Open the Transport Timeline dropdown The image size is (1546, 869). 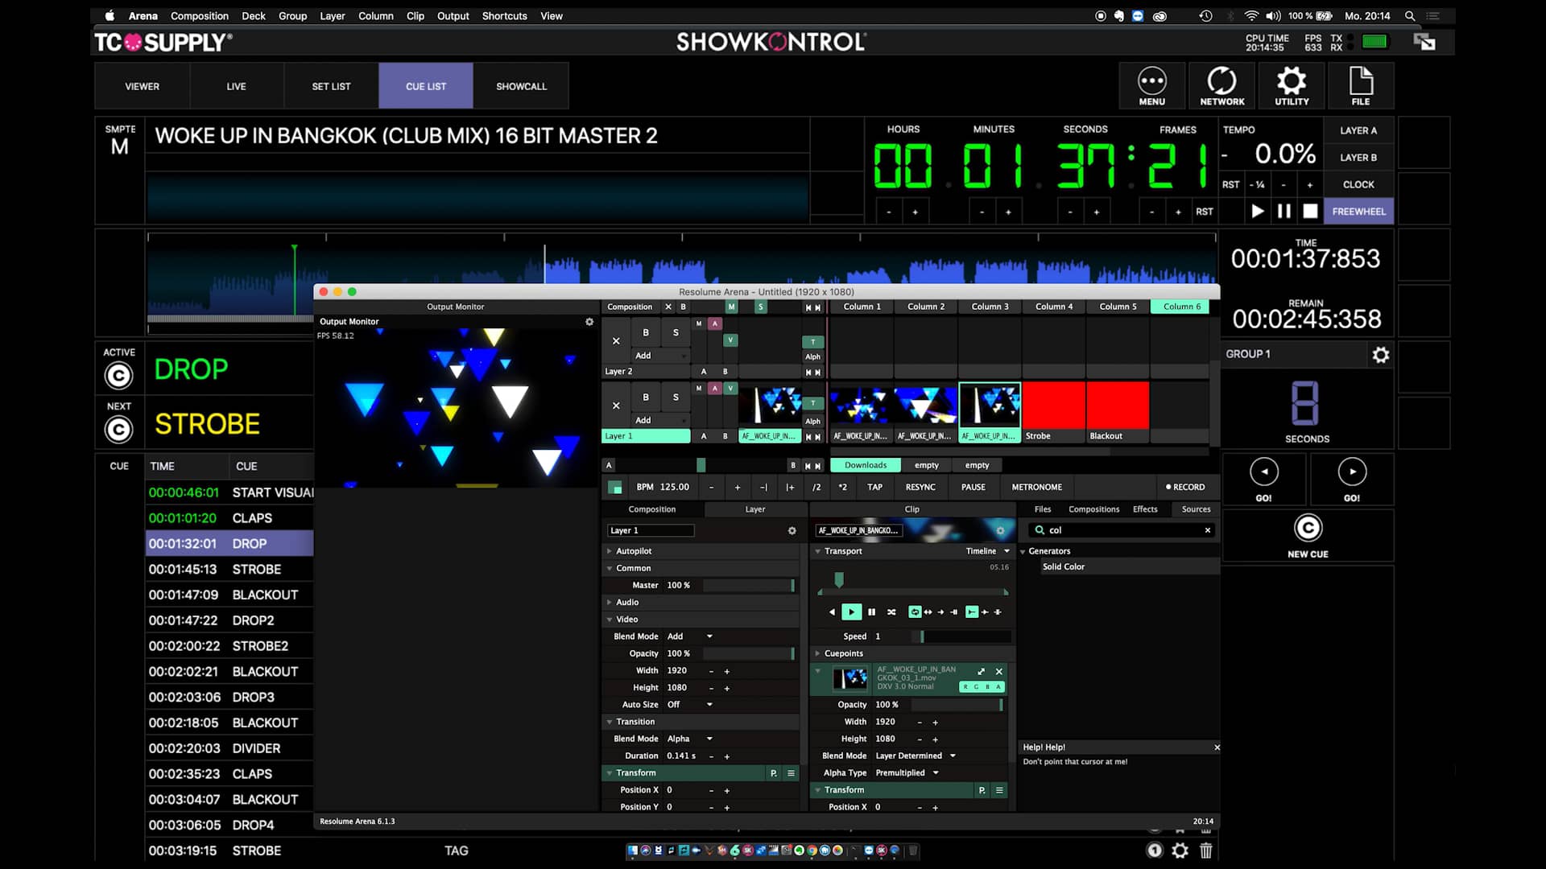[986, 551]
